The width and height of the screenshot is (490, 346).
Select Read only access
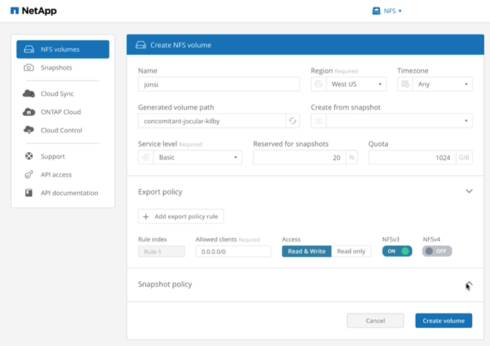point(351,252)
